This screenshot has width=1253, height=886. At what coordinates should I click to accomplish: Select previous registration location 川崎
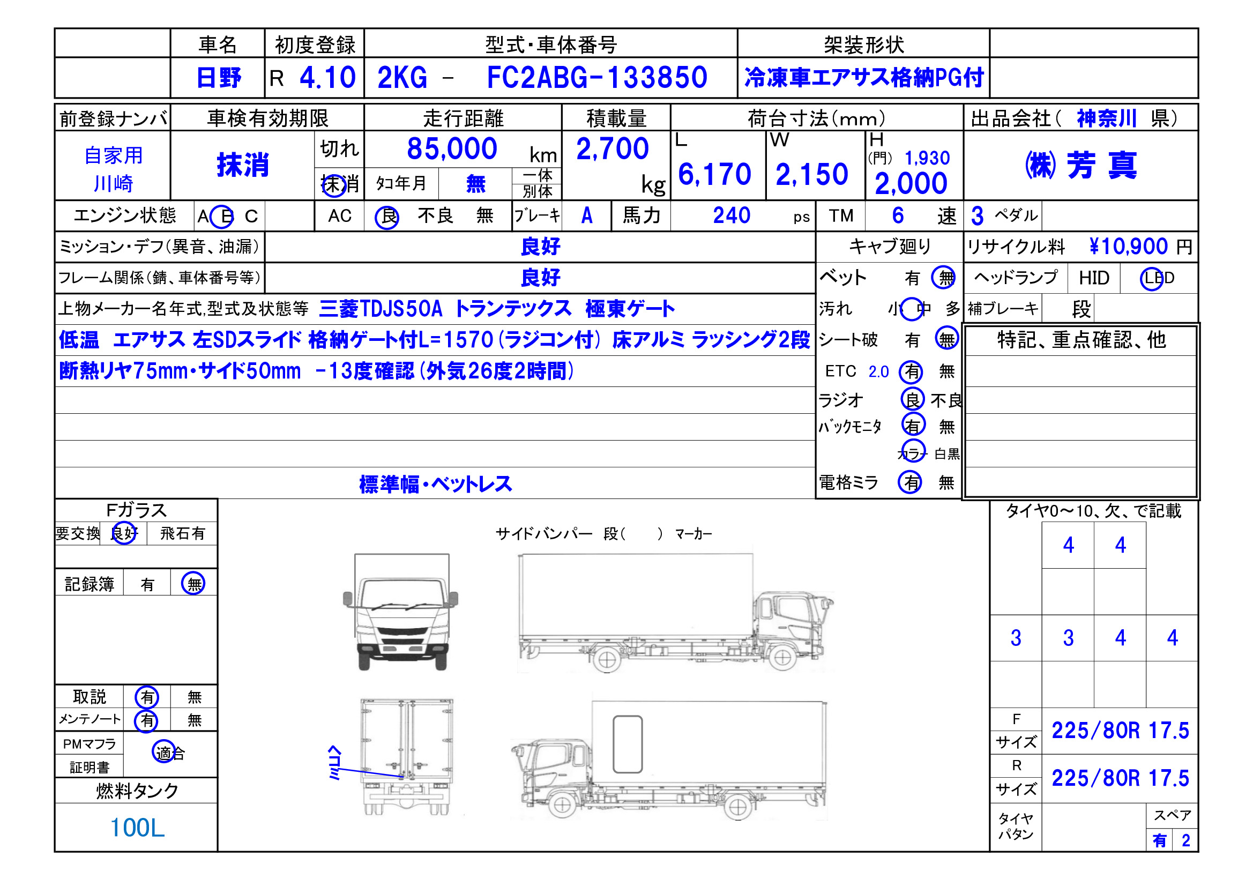coord(114,183)
